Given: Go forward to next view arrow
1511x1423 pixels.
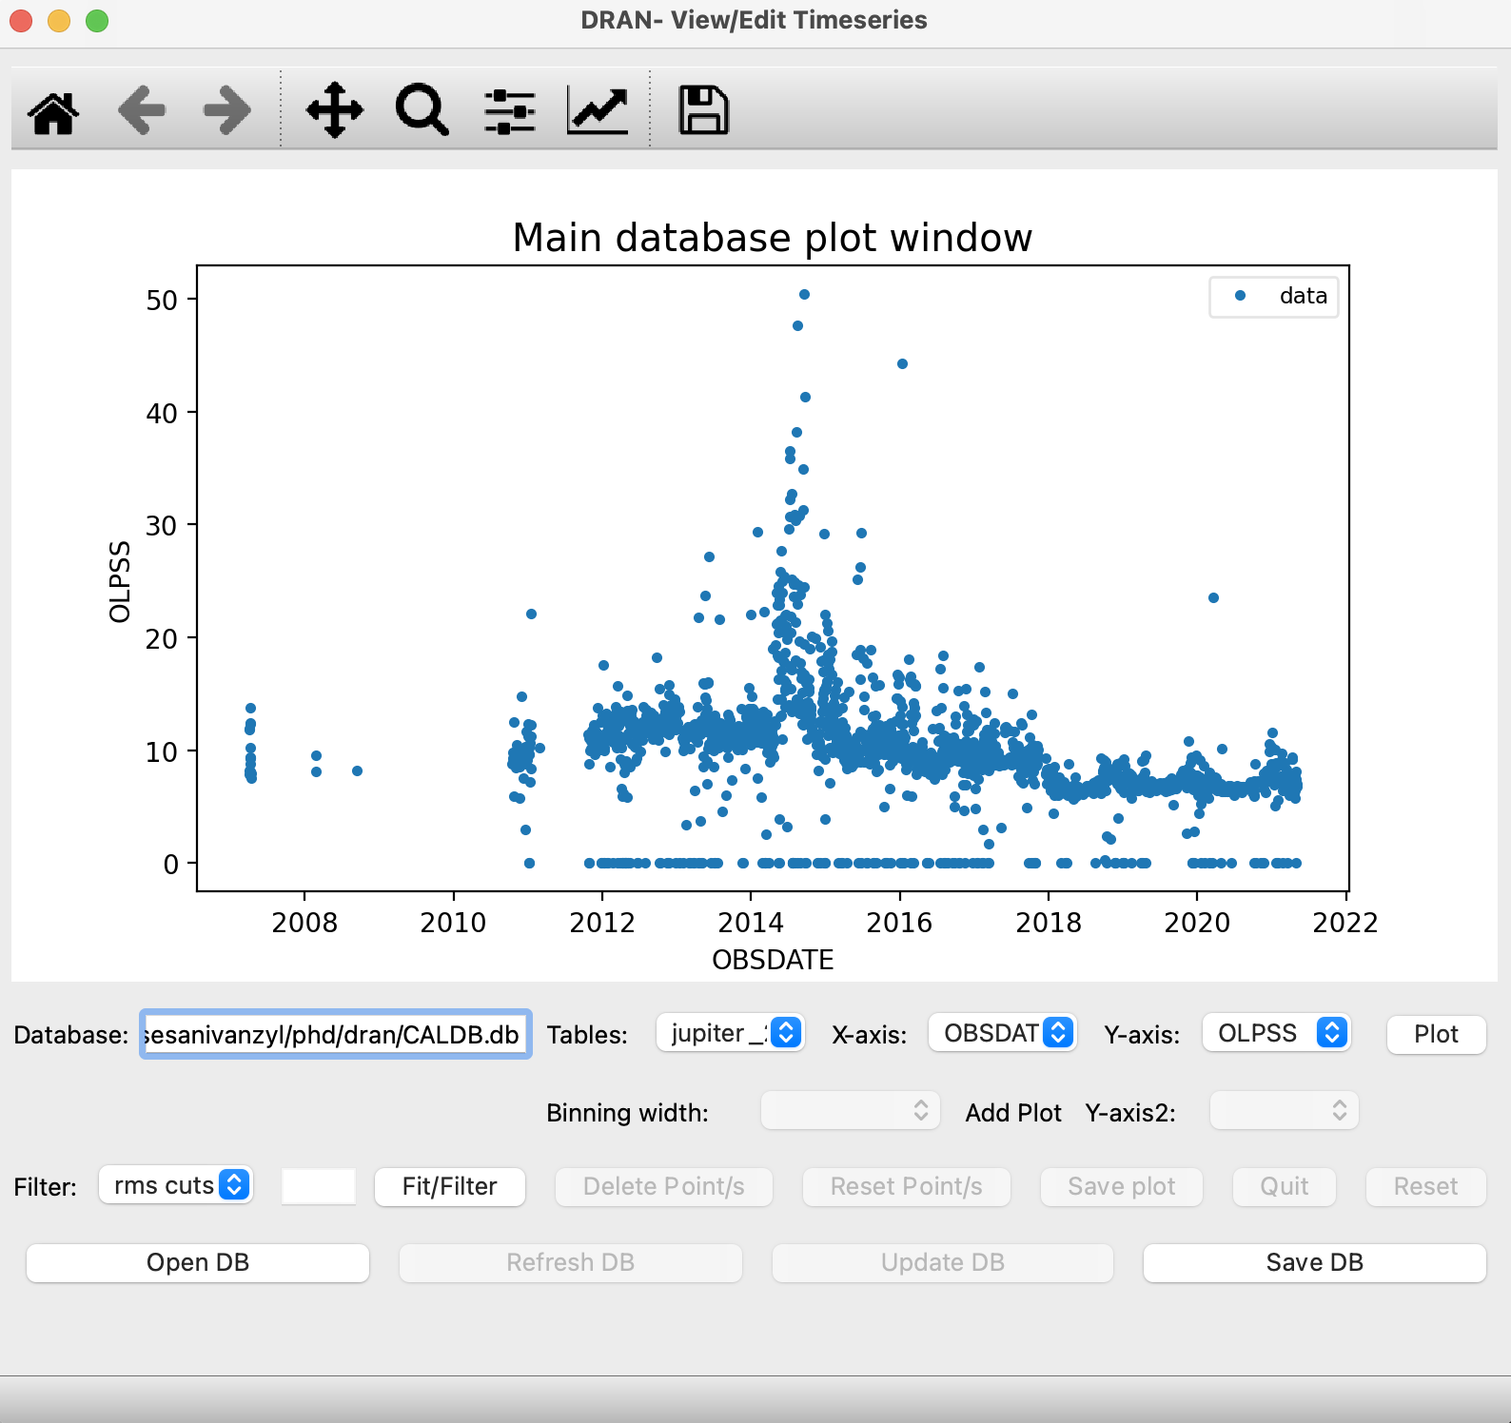Looking at the screenshot, I should (227, 110).
